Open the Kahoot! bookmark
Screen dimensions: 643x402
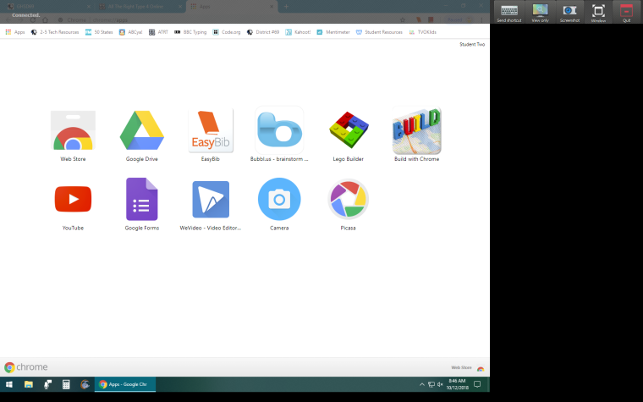[298, 32]
